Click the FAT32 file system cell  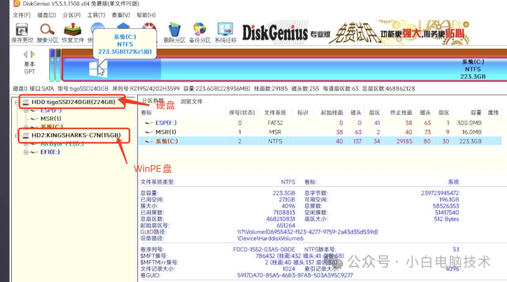(275, 123)
